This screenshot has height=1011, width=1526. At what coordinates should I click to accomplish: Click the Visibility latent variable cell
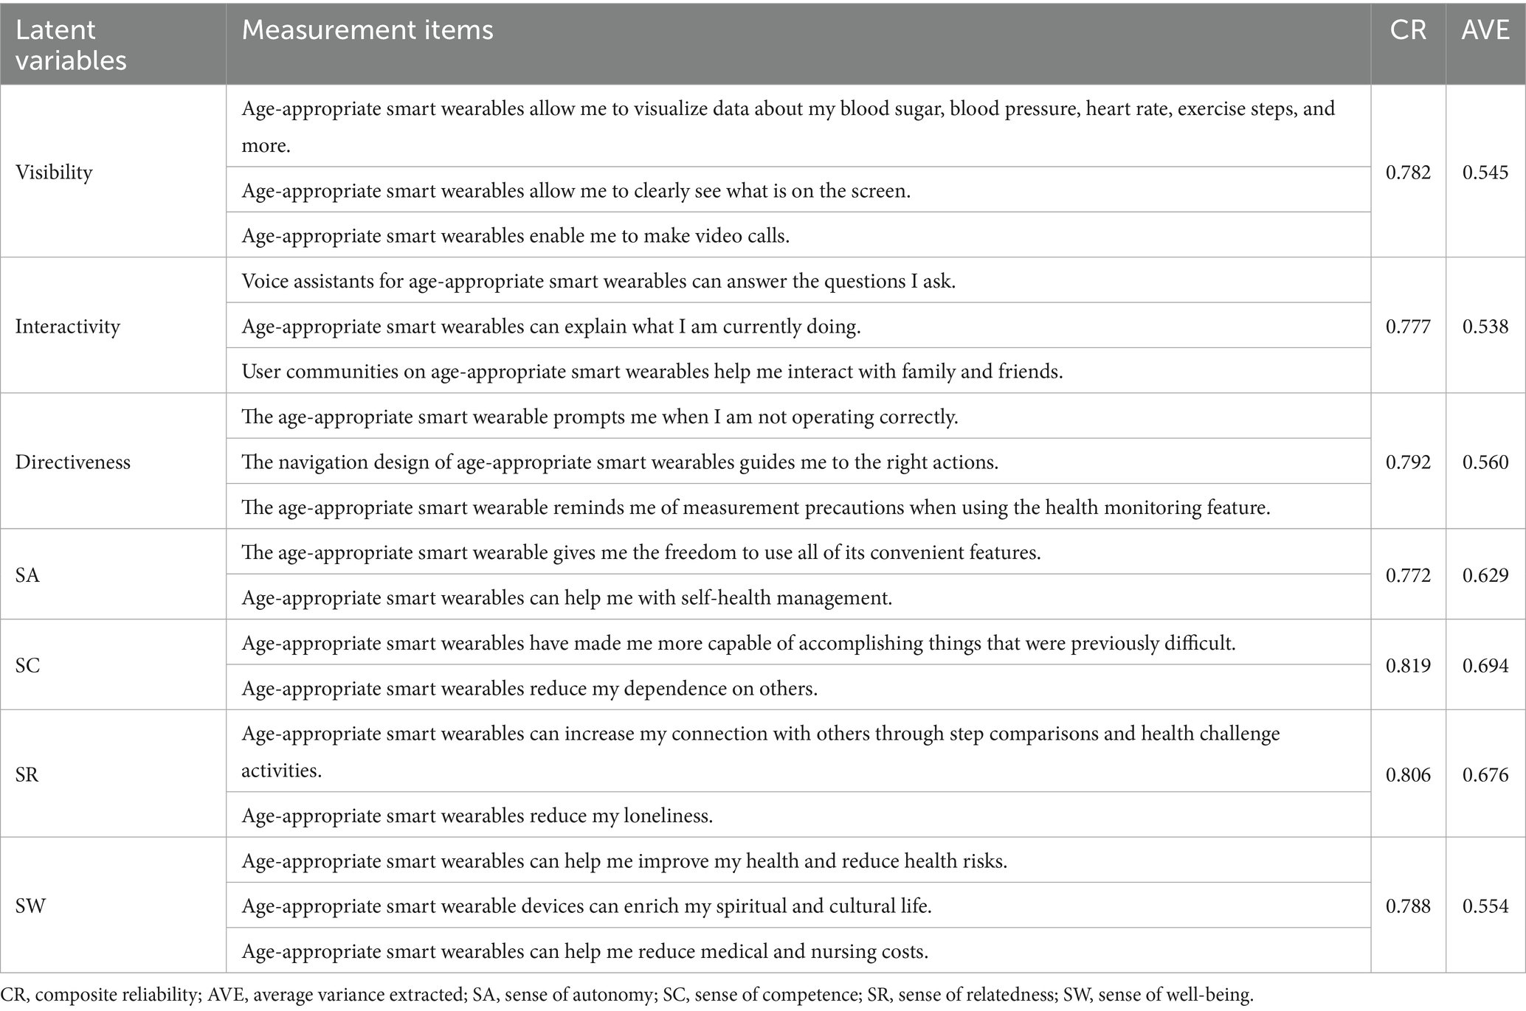click(x=54, y=173)
